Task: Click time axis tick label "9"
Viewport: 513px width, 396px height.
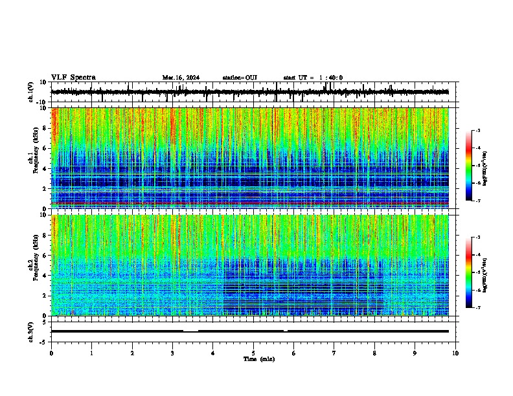Action: coord(415,353)
